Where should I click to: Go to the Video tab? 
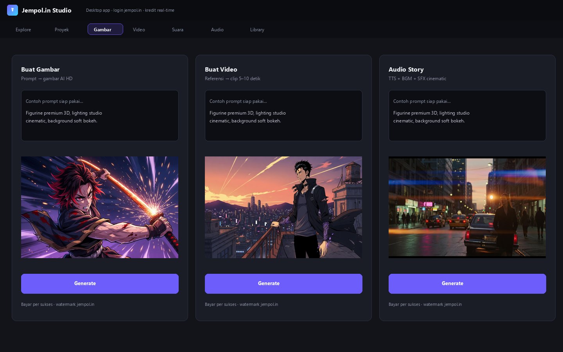(x=139, y=30)
